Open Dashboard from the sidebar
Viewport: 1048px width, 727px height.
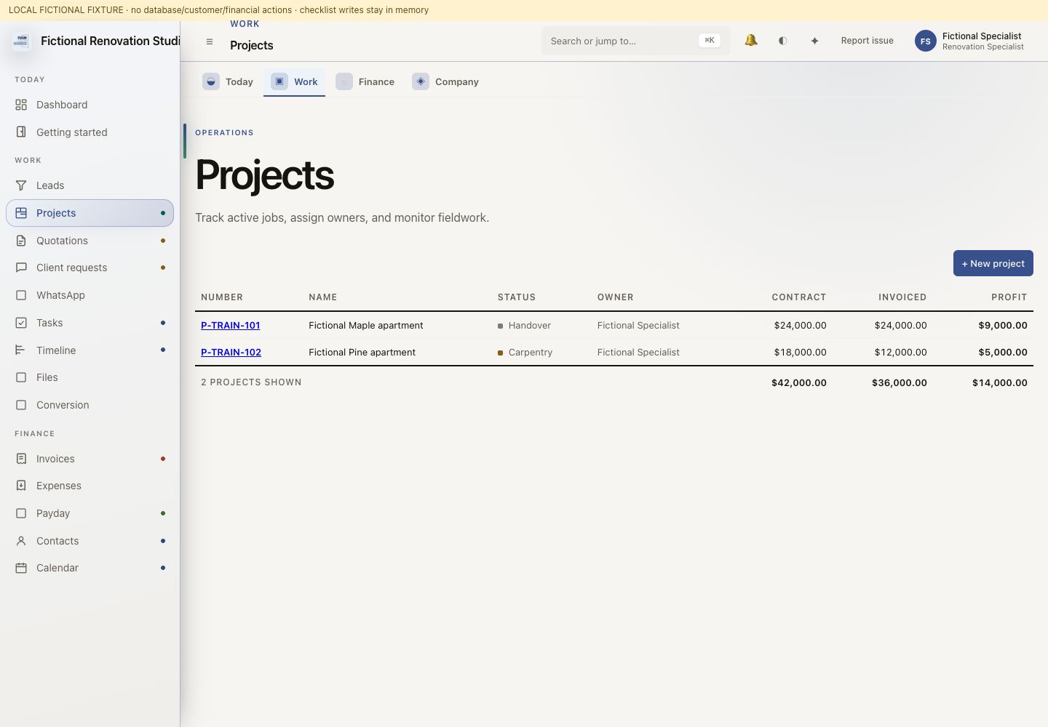click(90, 105)
